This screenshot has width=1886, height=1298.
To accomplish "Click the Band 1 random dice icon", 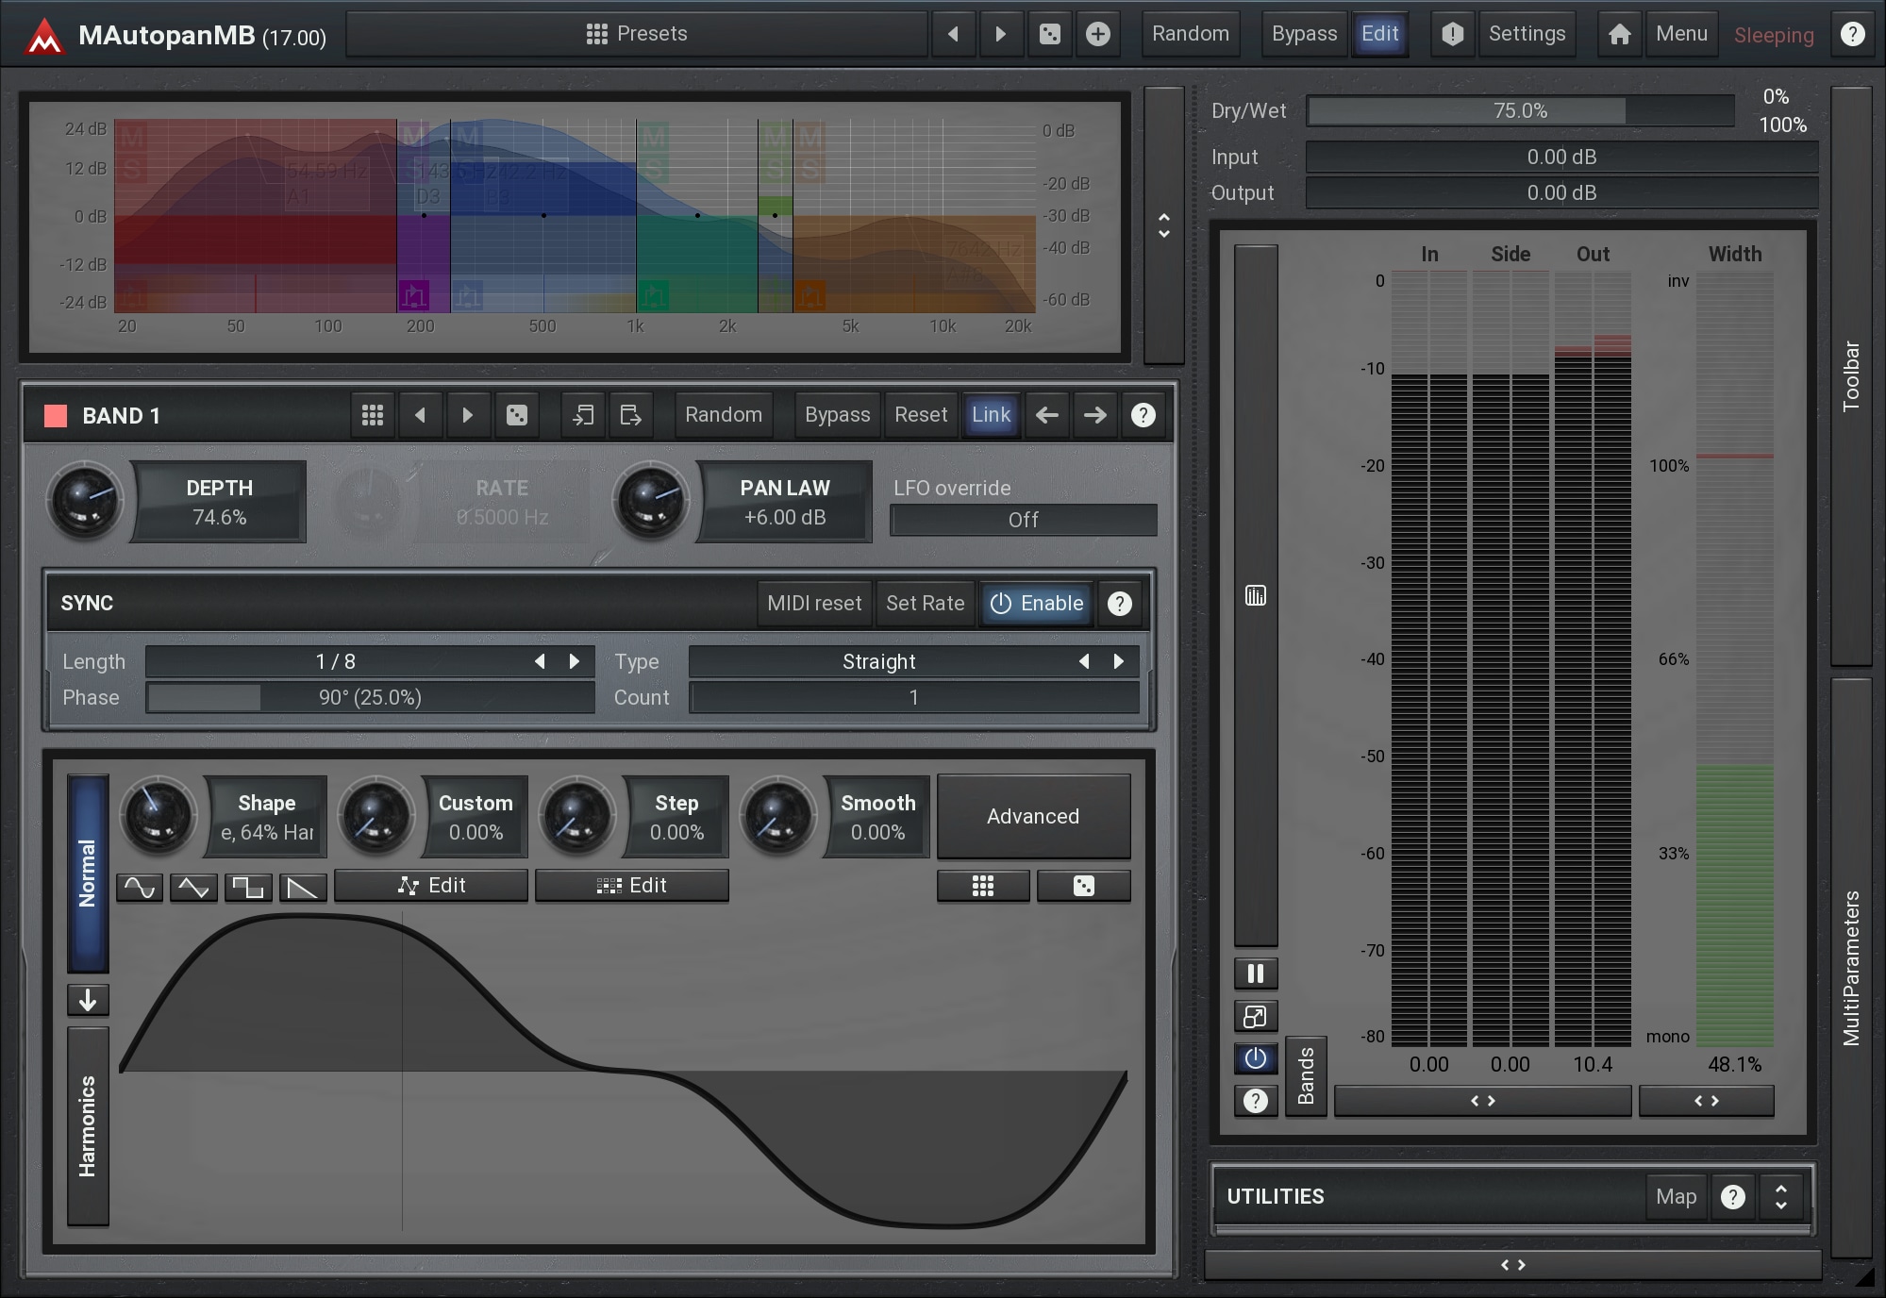I will pos(517,415).
